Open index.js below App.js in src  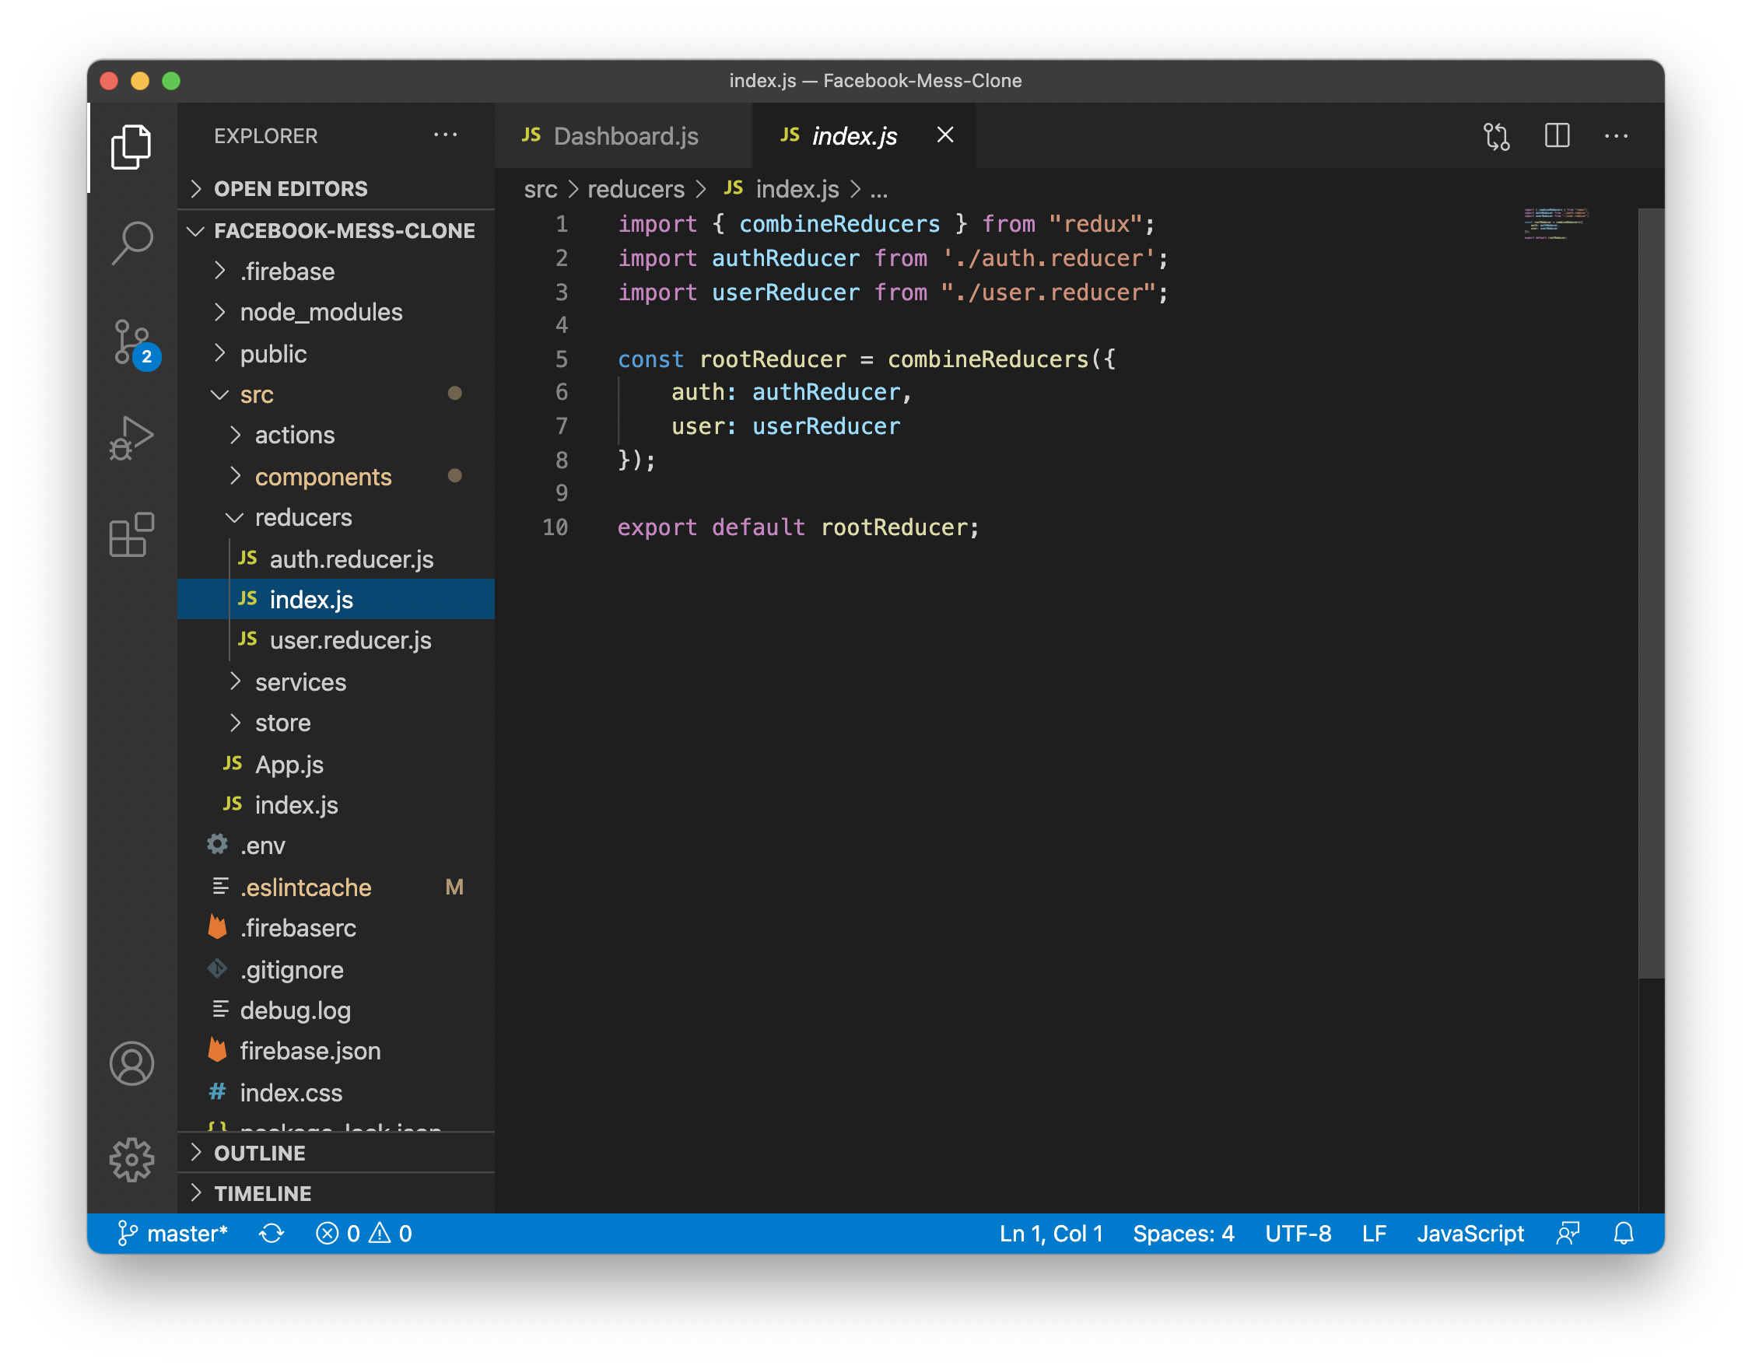[335, 805]
